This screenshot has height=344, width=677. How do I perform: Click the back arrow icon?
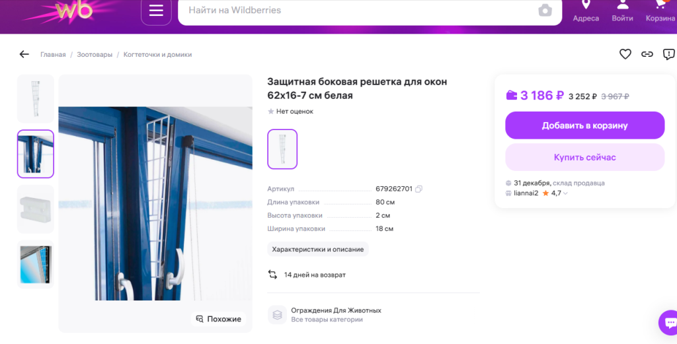[24, 54]
